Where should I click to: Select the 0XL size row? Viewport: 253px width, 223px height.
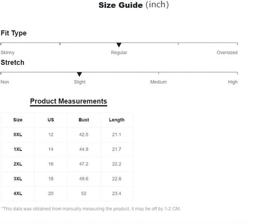(67, 135)
